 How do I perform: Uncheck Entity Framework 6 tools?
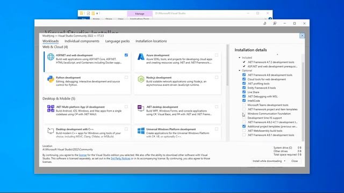coord(244,88)
